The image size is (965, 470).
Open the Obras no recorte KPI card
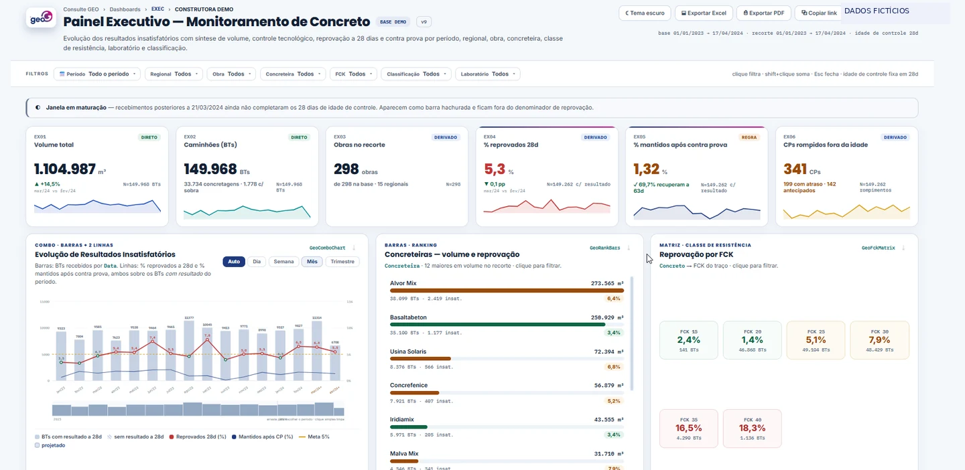(x=397, y=176)
